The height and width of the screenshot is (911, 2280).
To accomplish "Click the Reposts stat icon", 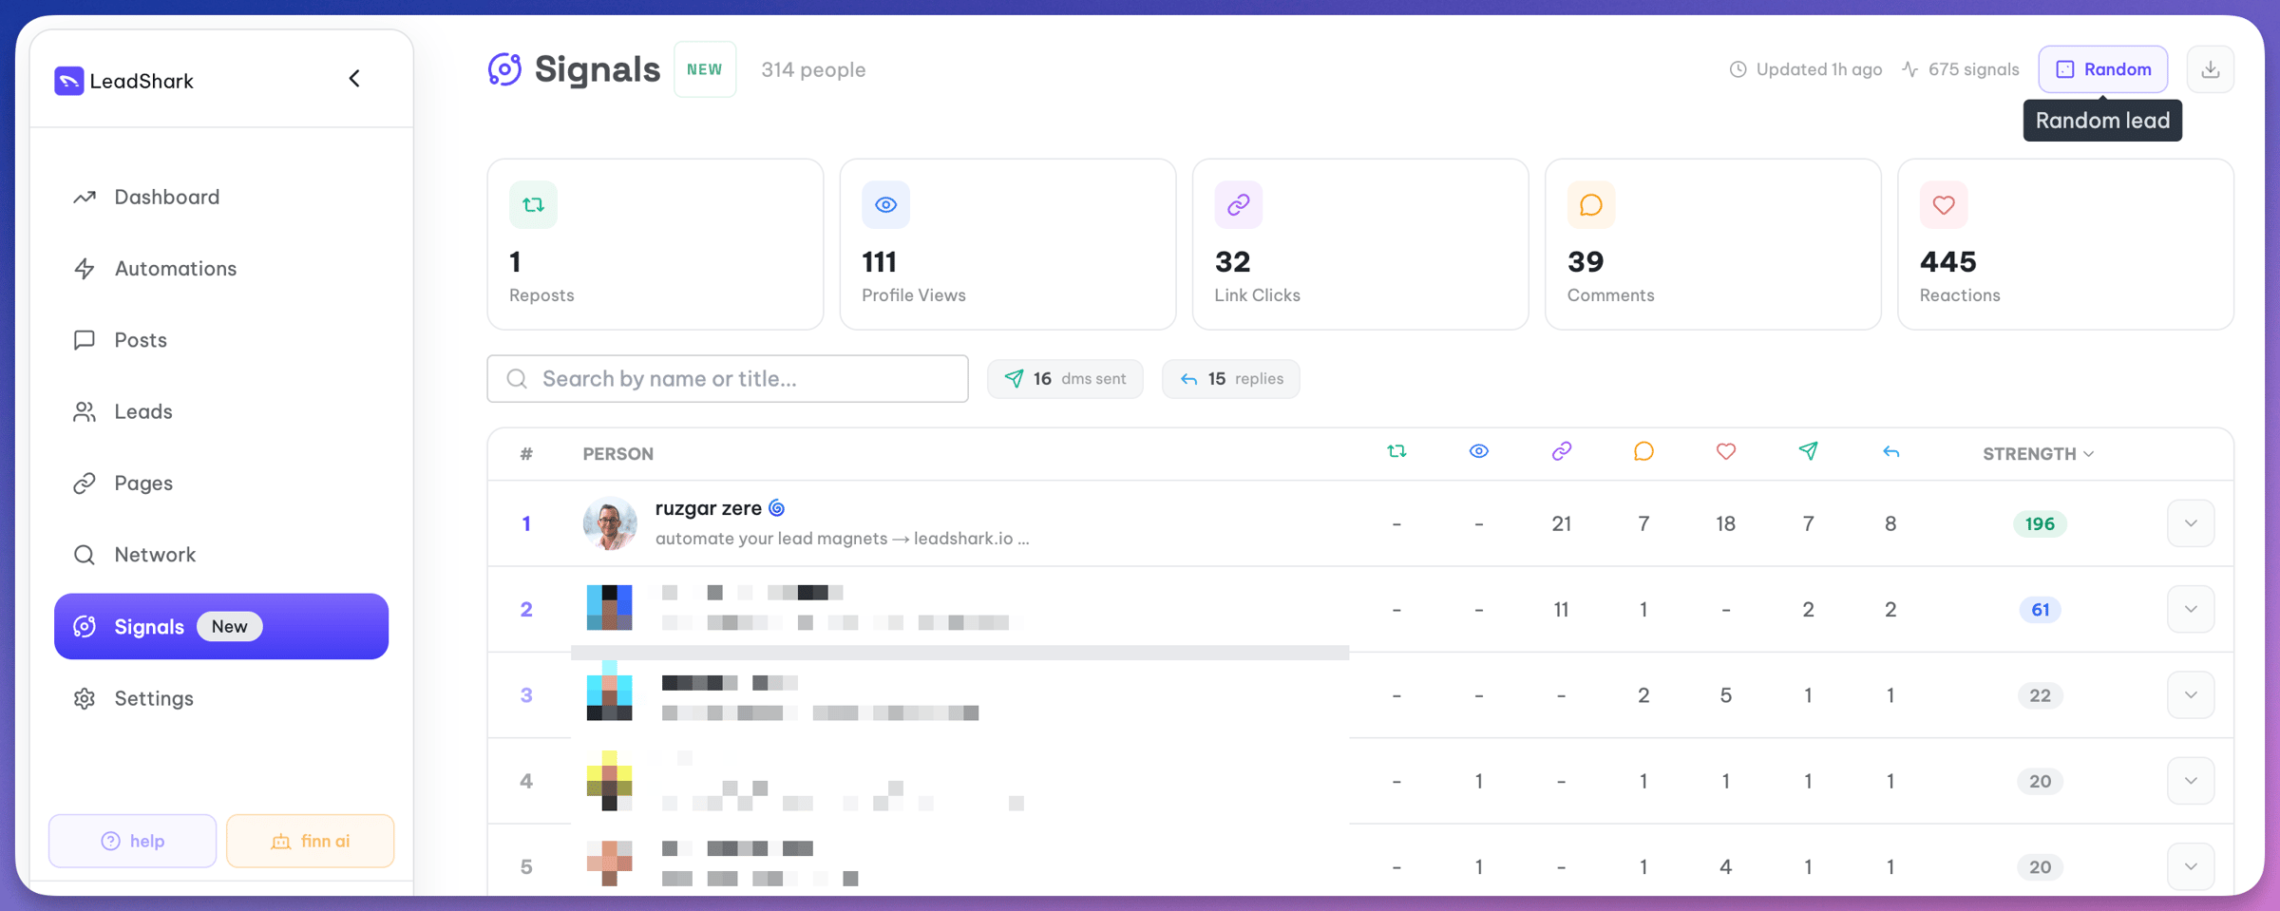I will point(534,204).
